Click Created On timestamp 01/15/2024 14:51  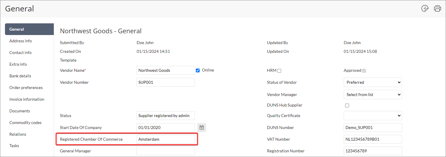click(153, 51)
